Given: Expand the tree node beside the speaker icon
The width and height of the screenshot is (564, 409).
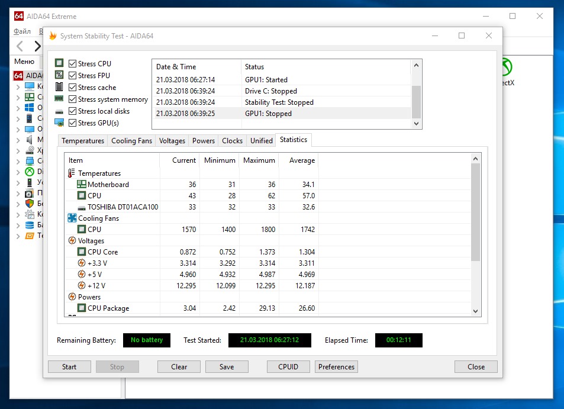Looking at the screenshot, I should 18,140.
